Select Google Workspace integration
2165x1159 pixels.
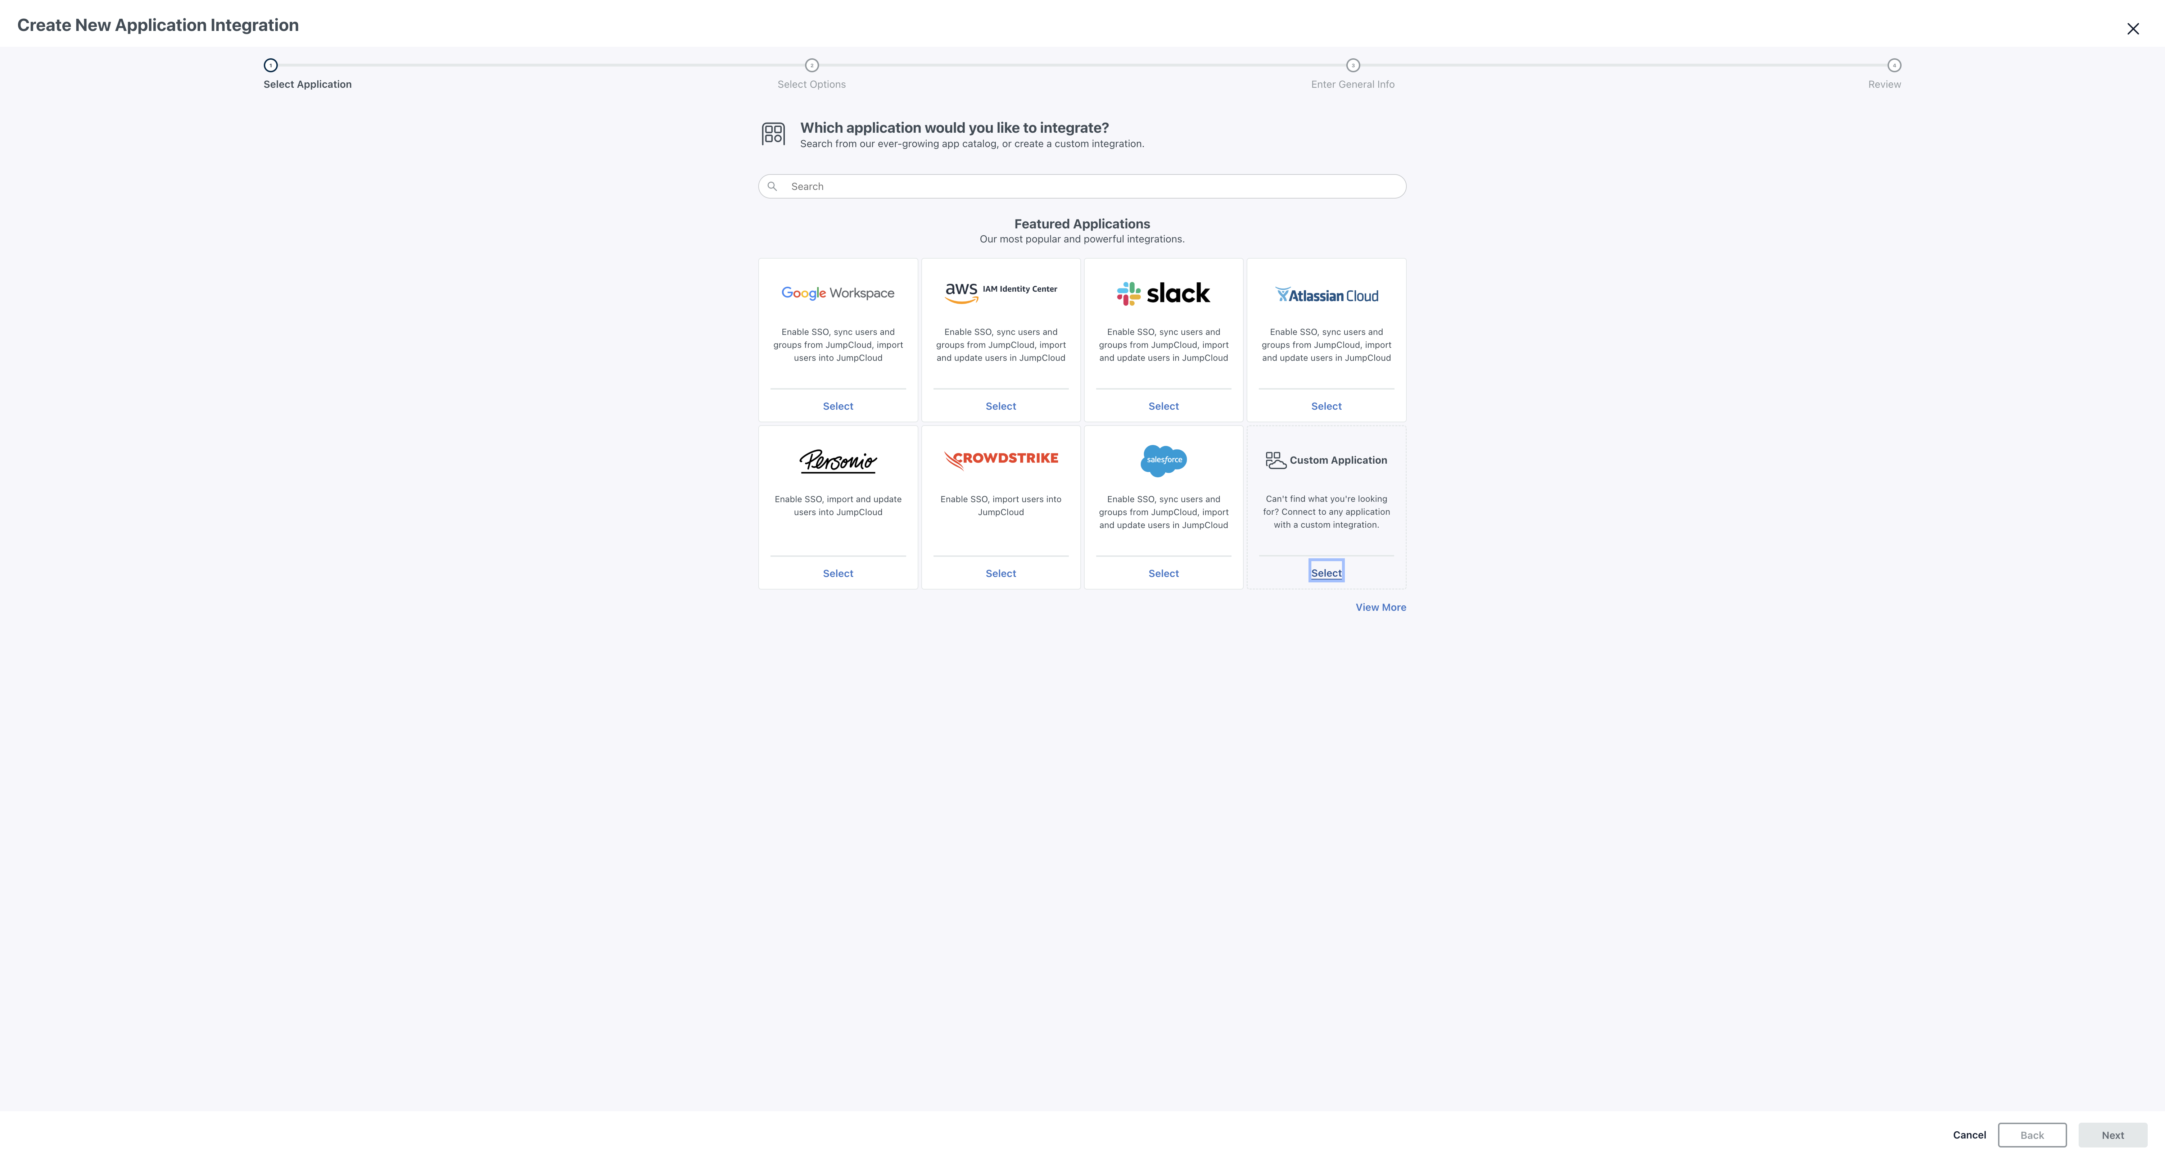pyautogui.click(x=837, y=406)
